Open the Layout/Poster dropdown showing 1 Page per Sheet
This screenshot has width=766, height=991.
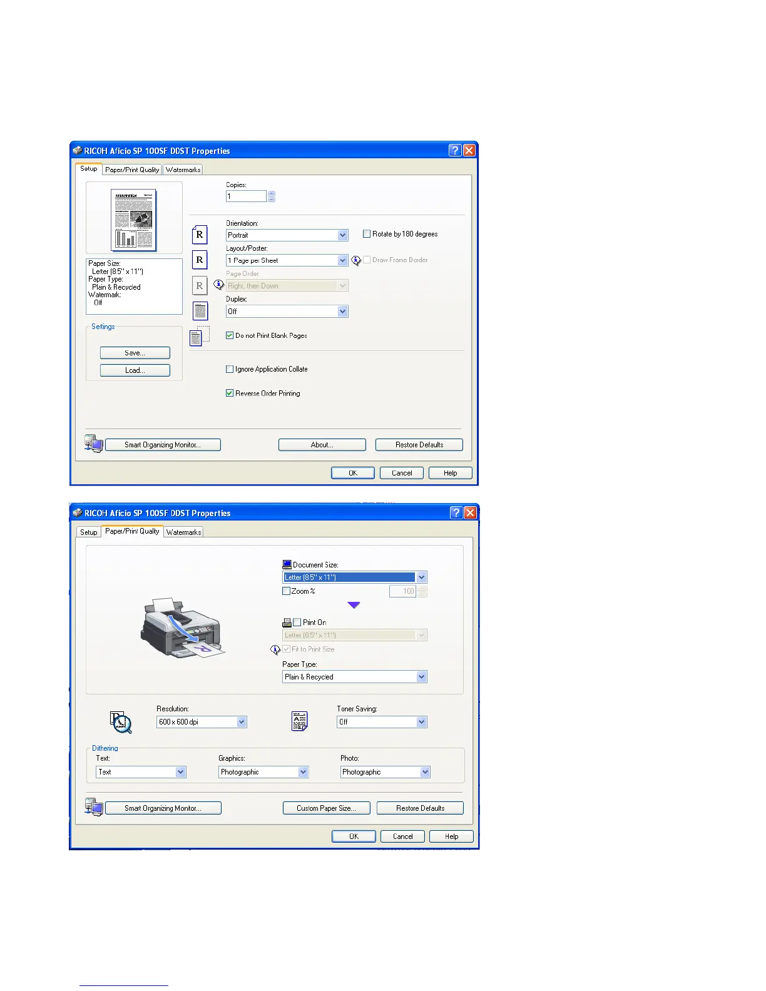coord(287,260)
